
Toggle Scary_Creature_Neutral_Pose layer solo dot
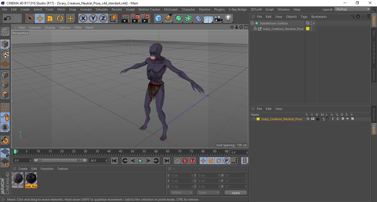[x=308, y=119]
